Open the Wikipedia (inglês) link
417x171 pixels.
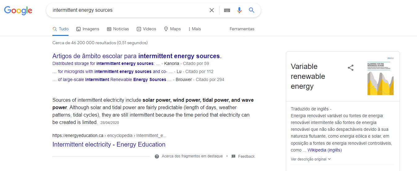point(325,150)
